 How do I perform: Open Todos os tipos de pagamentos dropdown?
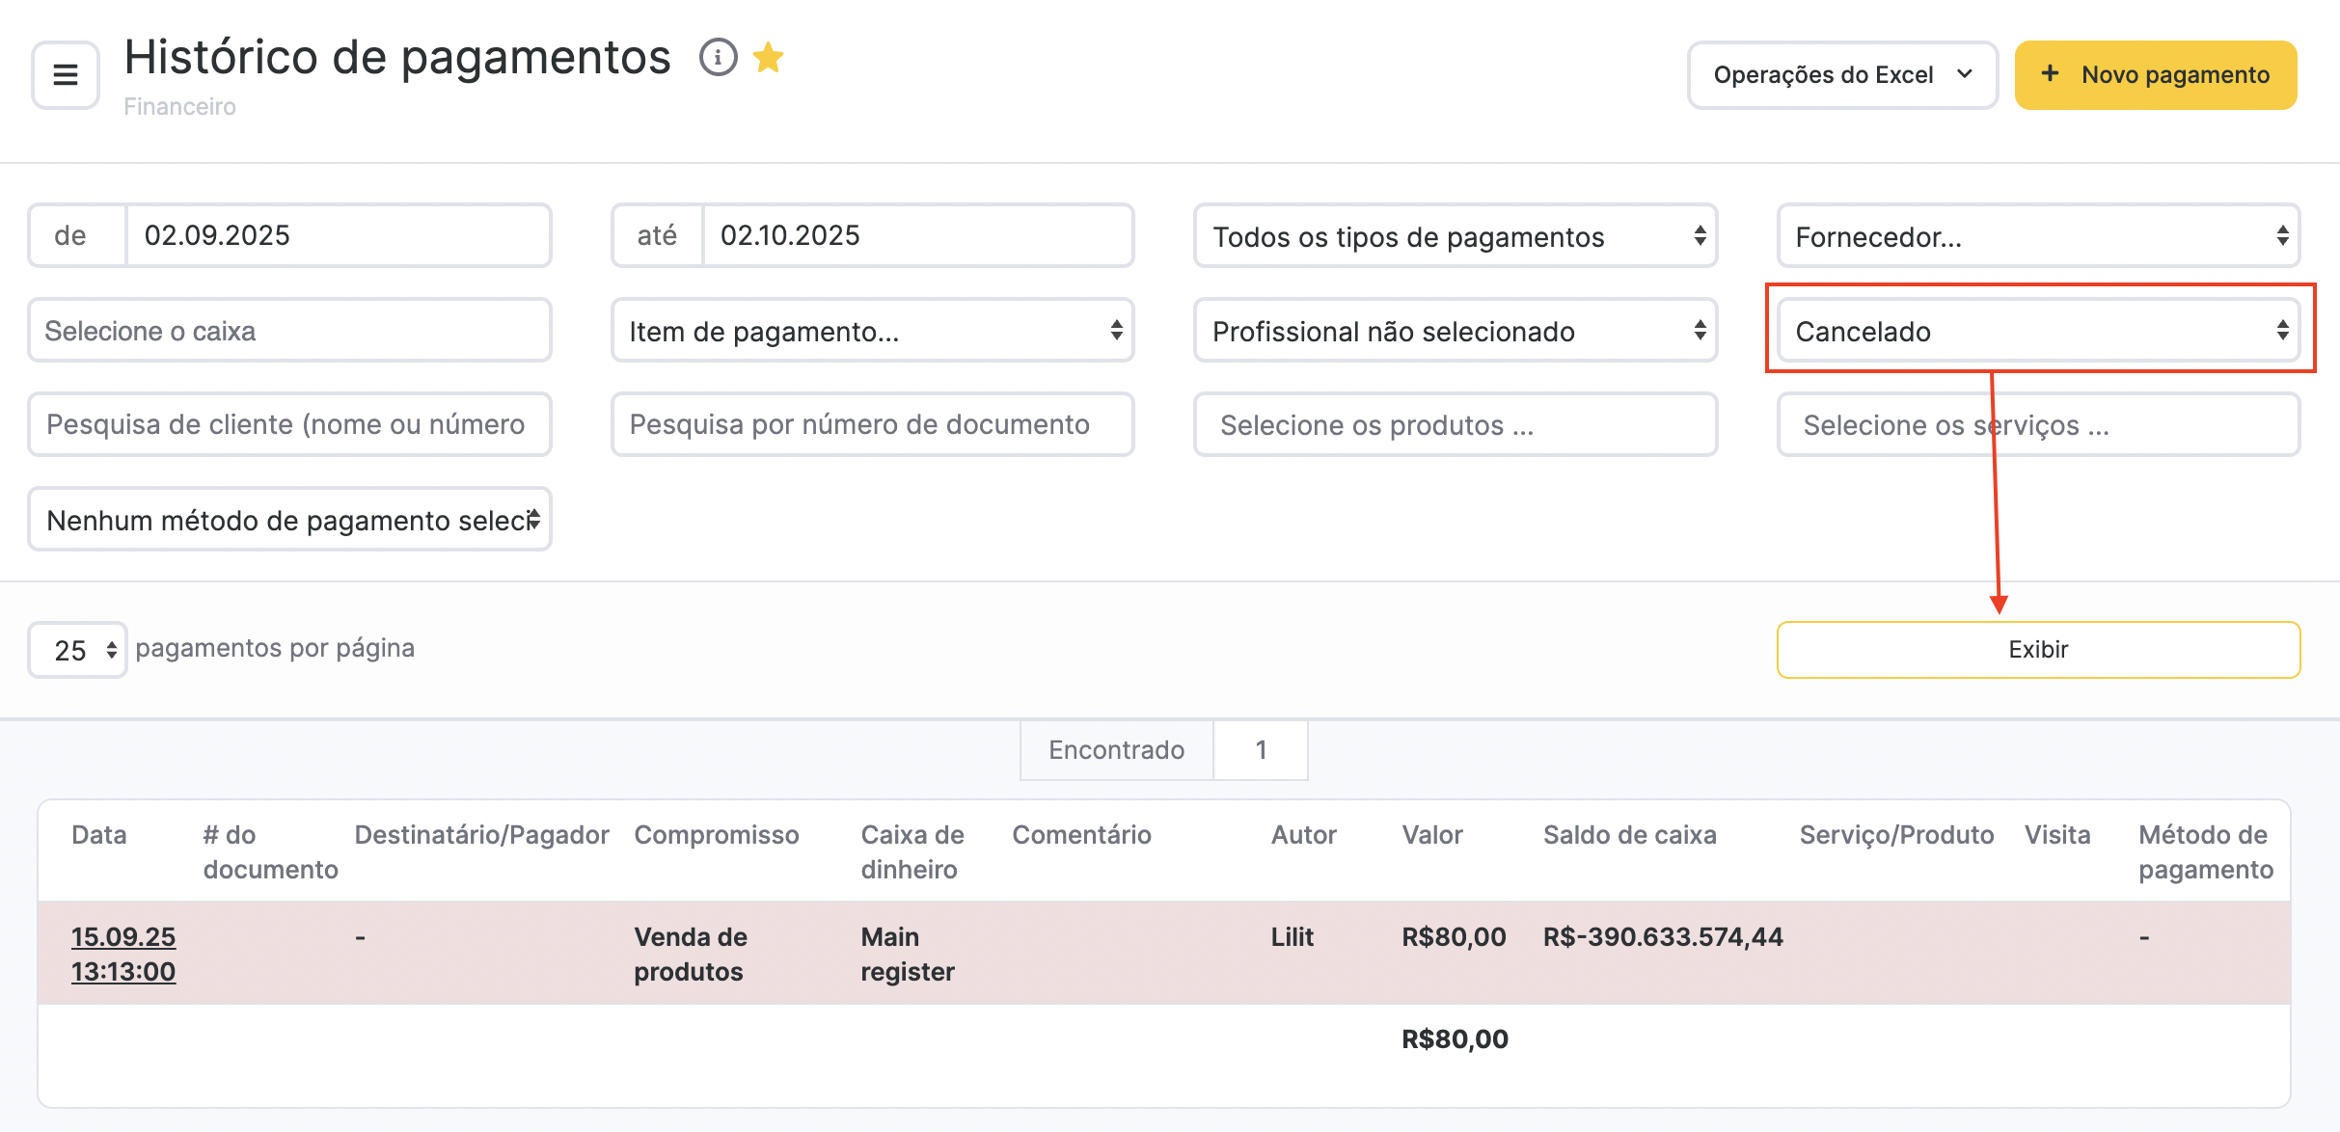[1455, 236]
